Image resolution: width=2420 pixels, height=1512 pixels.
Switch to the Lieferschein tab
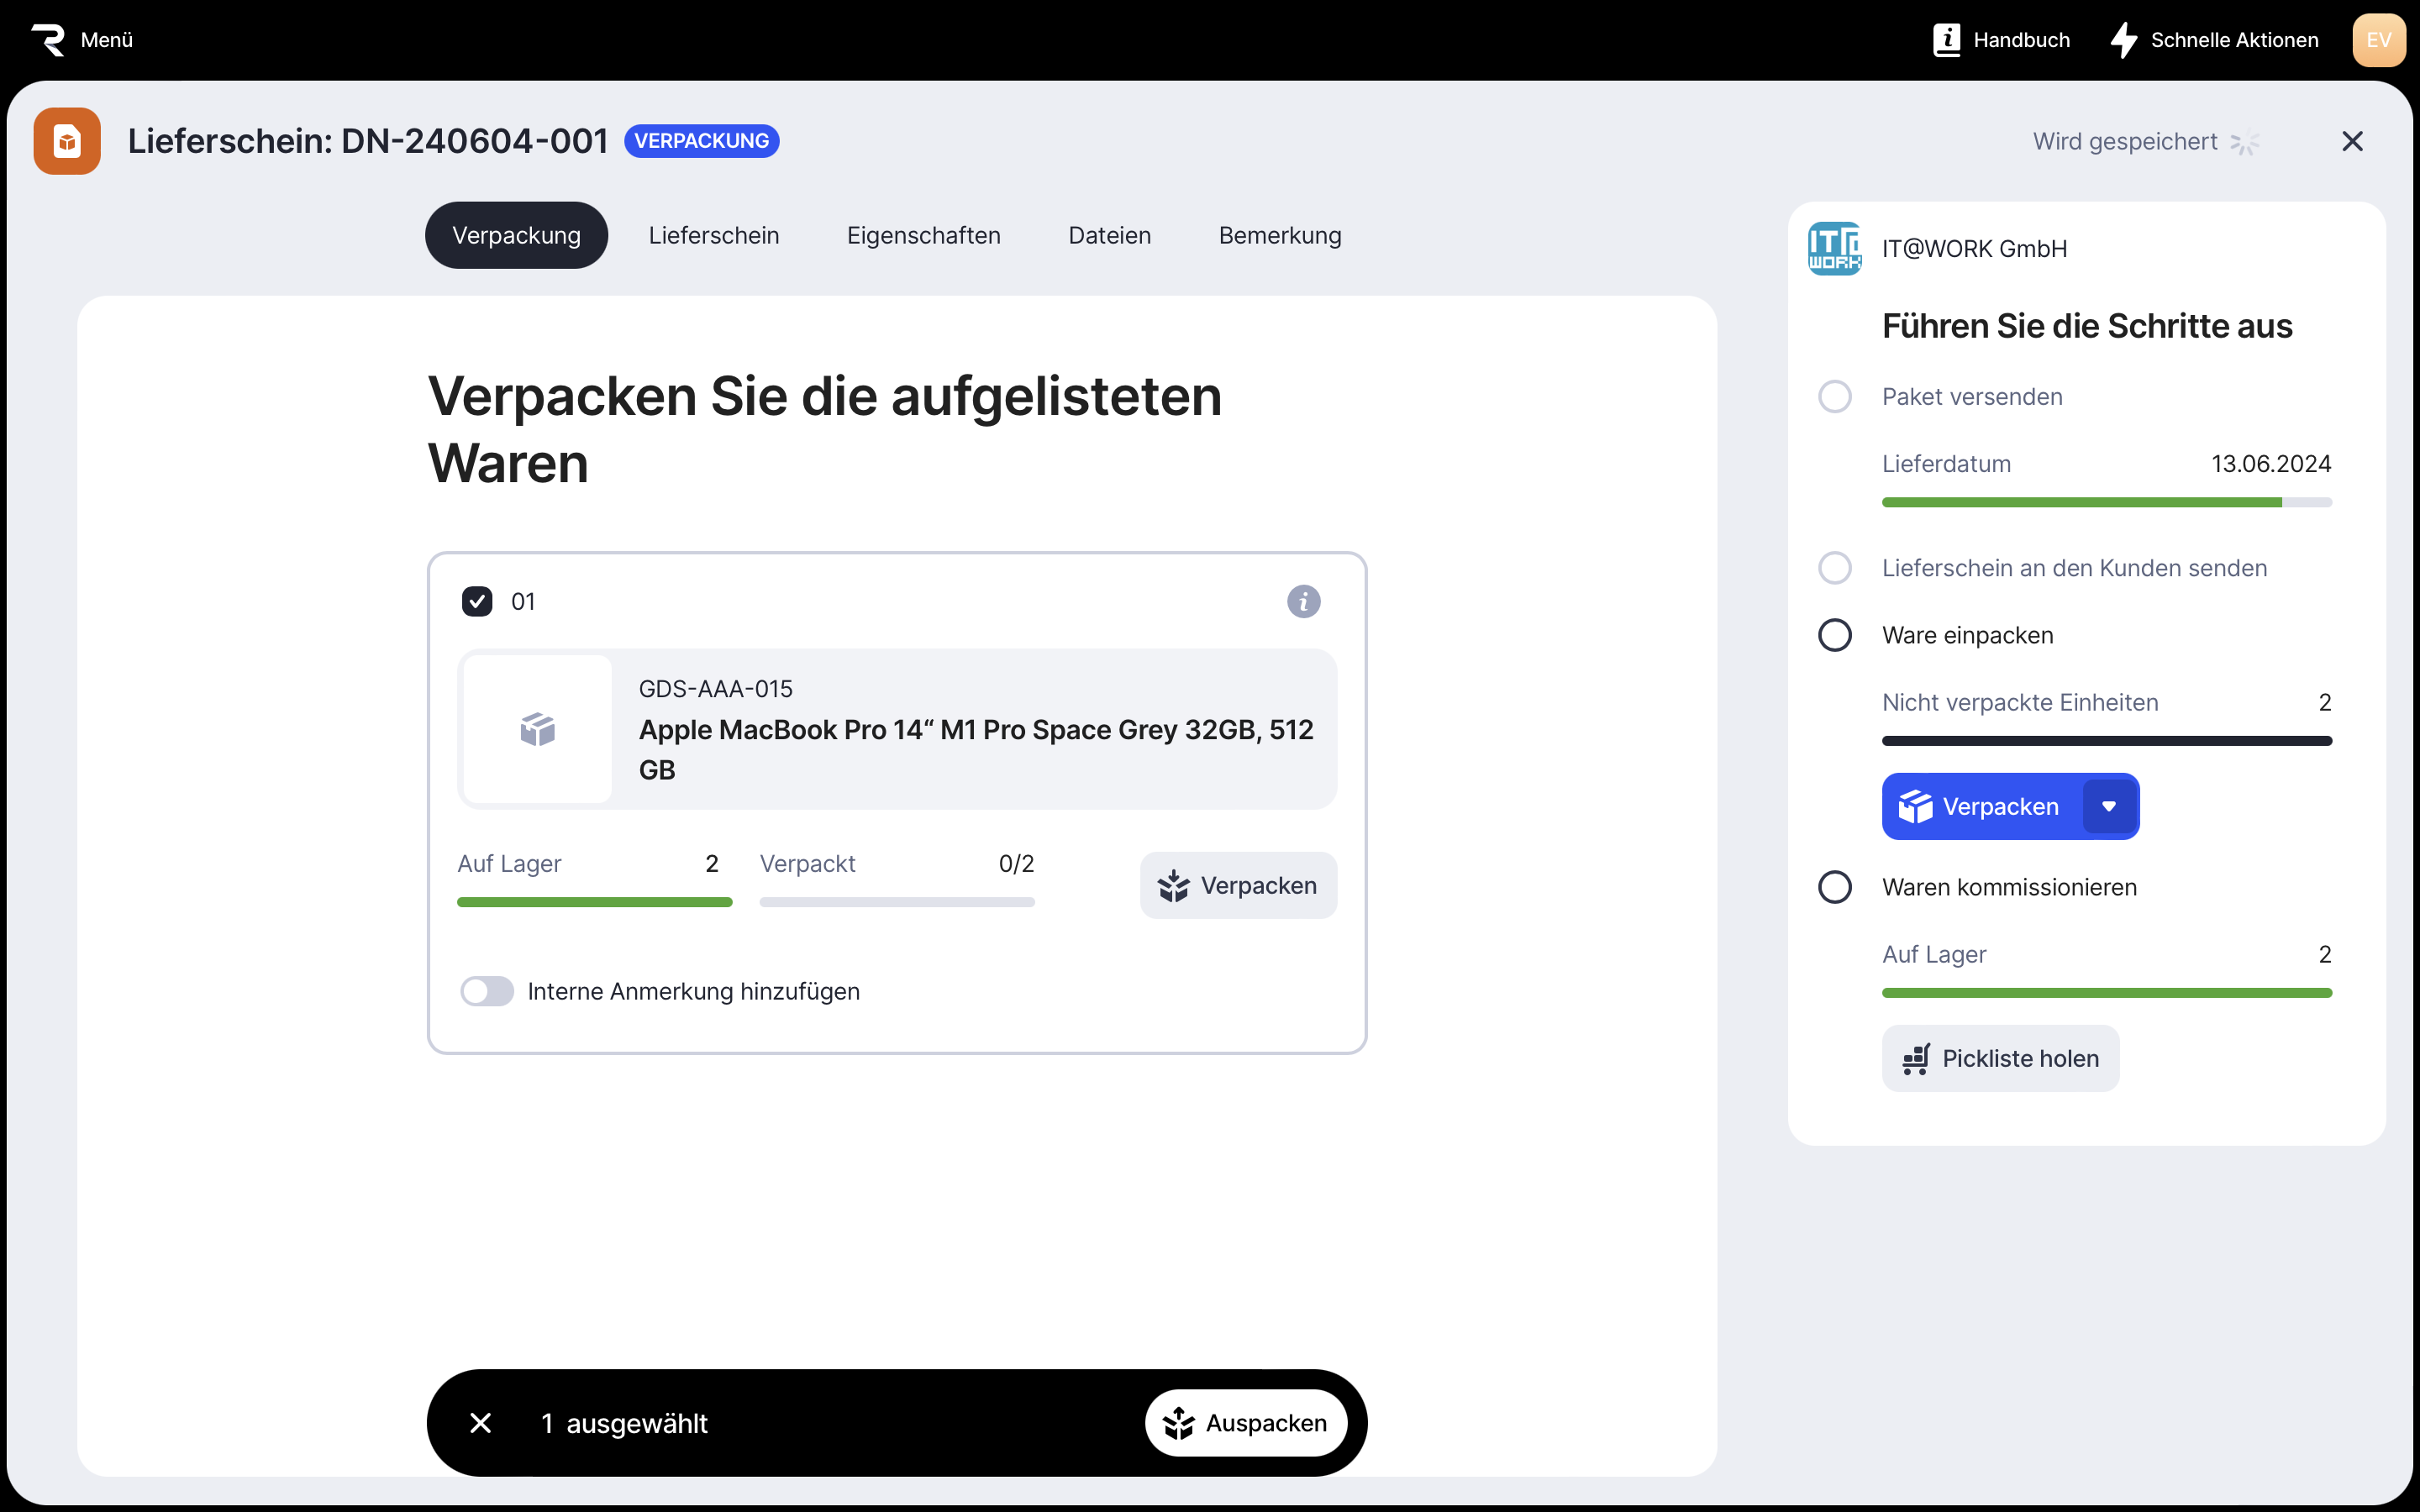(x=713, y=235)
